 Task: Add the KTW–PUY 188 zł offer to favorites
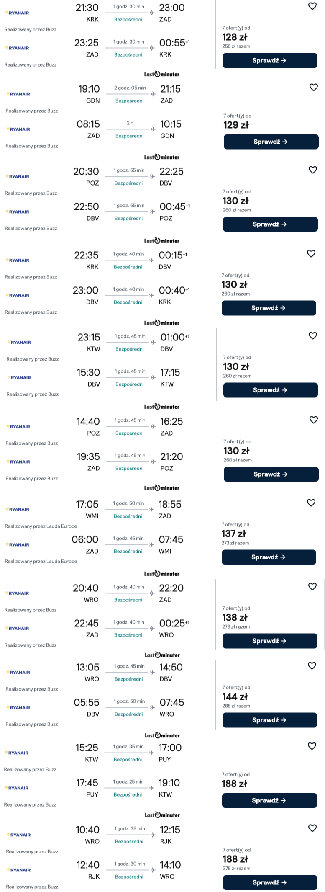coord(312,746)
